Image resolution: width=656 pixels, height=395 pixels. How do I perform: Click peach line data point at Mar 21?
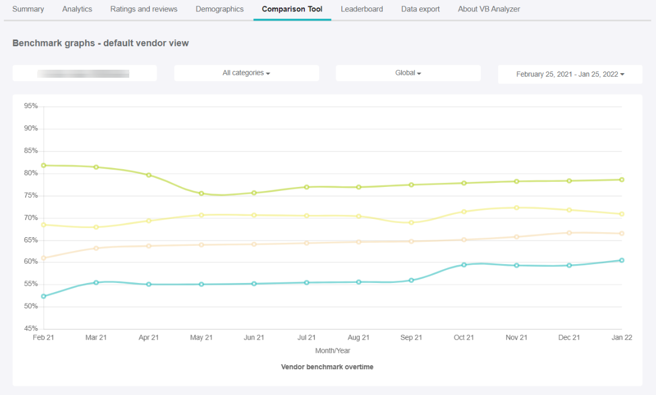point(96,248)
